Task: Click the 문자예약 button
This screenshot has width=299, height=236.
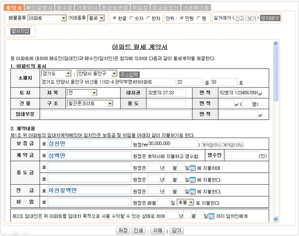Action: (x=270, y=18)
